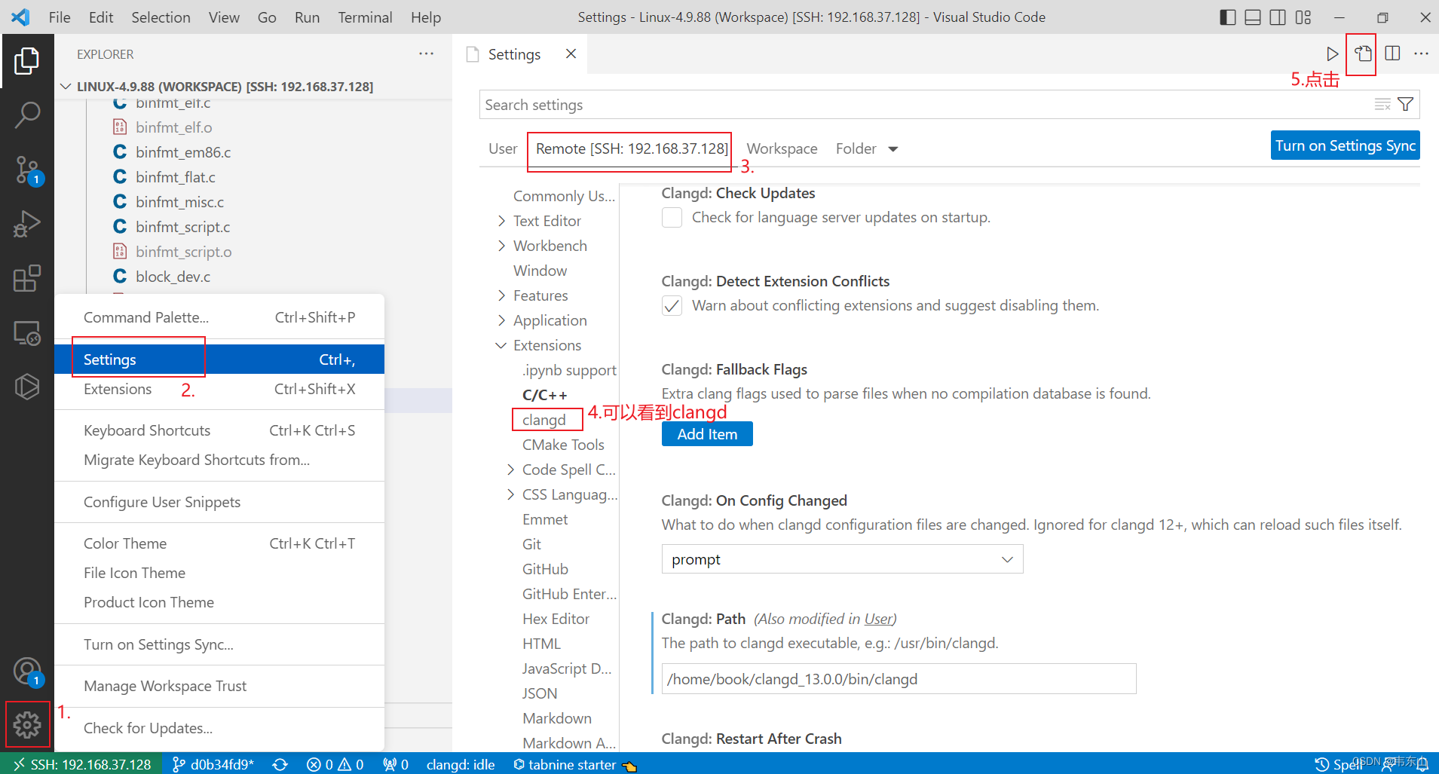1439x774 pixels.
Task: Click the SSH remote indicator in status bar
Action: click(x=82, y=764)
